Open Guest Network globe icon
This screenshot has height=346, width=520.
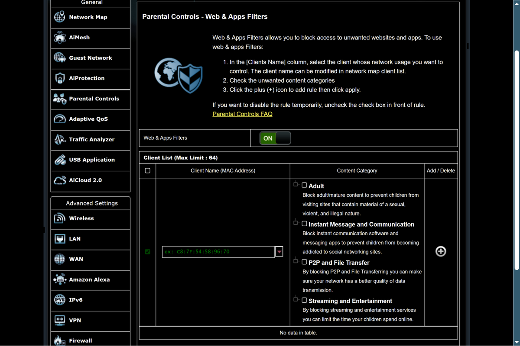tap(60, 58)
